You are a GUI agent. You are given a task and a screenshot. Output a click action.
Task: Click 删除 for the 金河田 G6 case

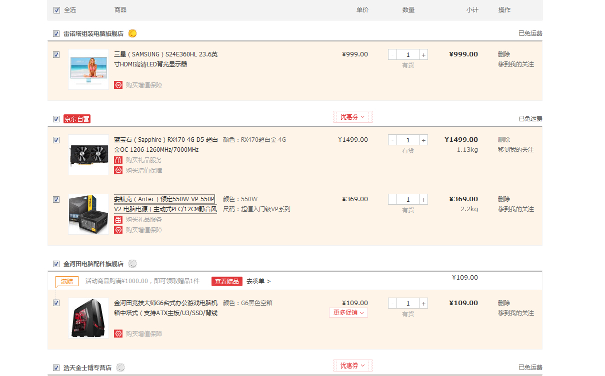[504, 303]
